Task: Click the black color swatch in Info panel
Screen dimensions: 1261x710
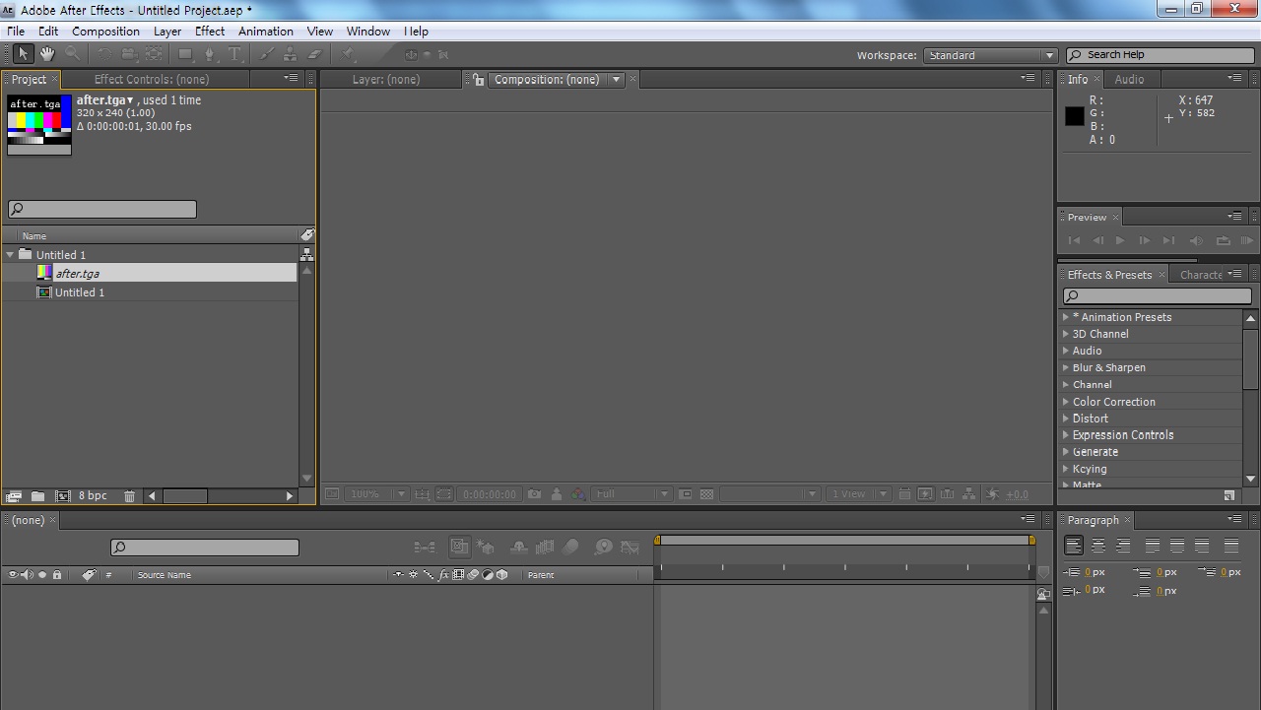Action: (x=1074, y=116)
